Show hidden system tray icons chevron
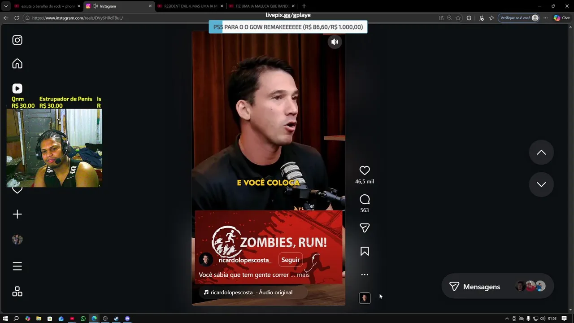The width and height of the screenshot is (574, 323). pyautogui.click(x=507, y=319)
